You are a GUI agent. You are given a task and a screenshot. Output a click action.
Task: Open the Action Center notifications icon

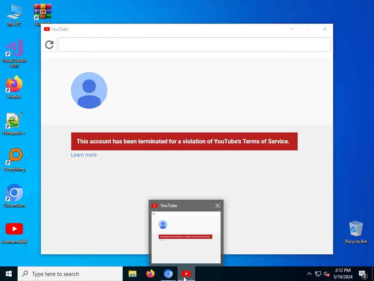[x=362, y=274]
